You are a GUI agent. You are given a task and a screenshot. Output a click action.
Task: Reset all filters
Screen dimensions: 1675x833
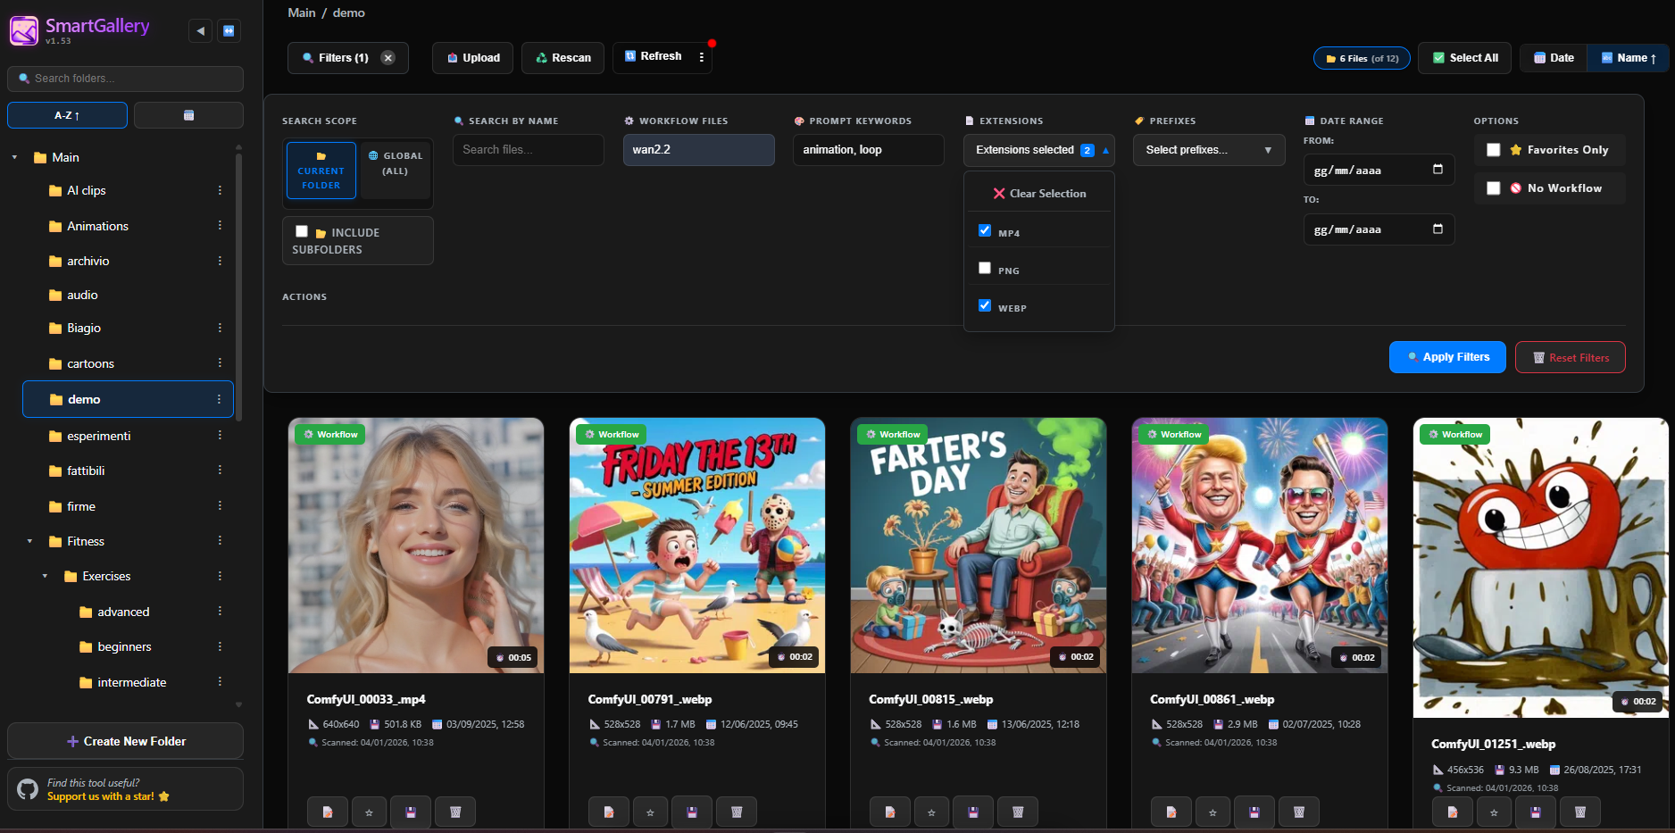click(1570, 356)
